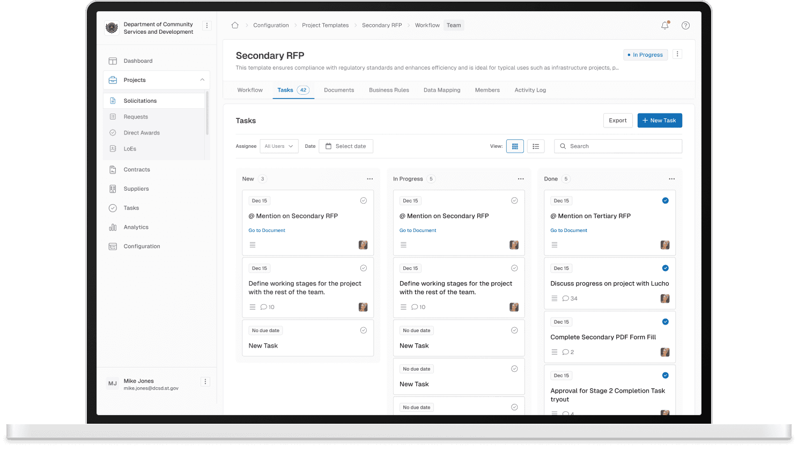
Task: Open Secondary RFP header kebab menu
Action: [x=677, y=54]
